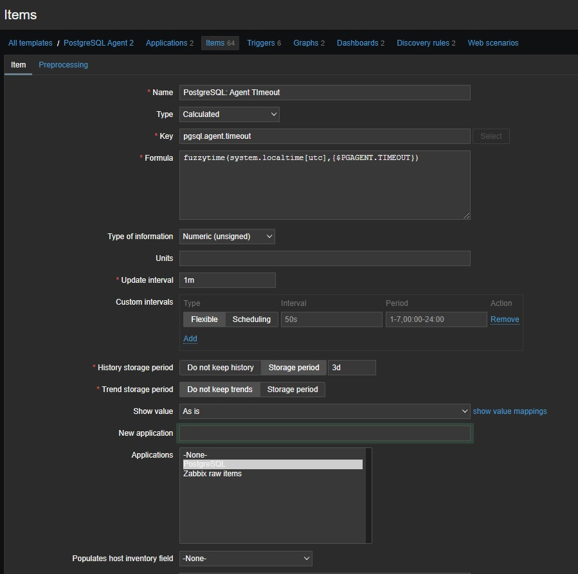578x574 pixels.
Task: Click into the Formula text area
Action: pyautogui.click(x=324, y=185)
